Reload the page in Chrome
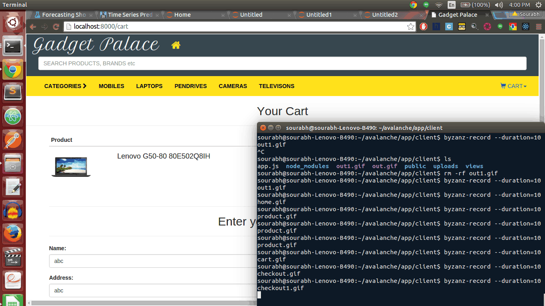The image size is (545, 306). coord(56,27)
